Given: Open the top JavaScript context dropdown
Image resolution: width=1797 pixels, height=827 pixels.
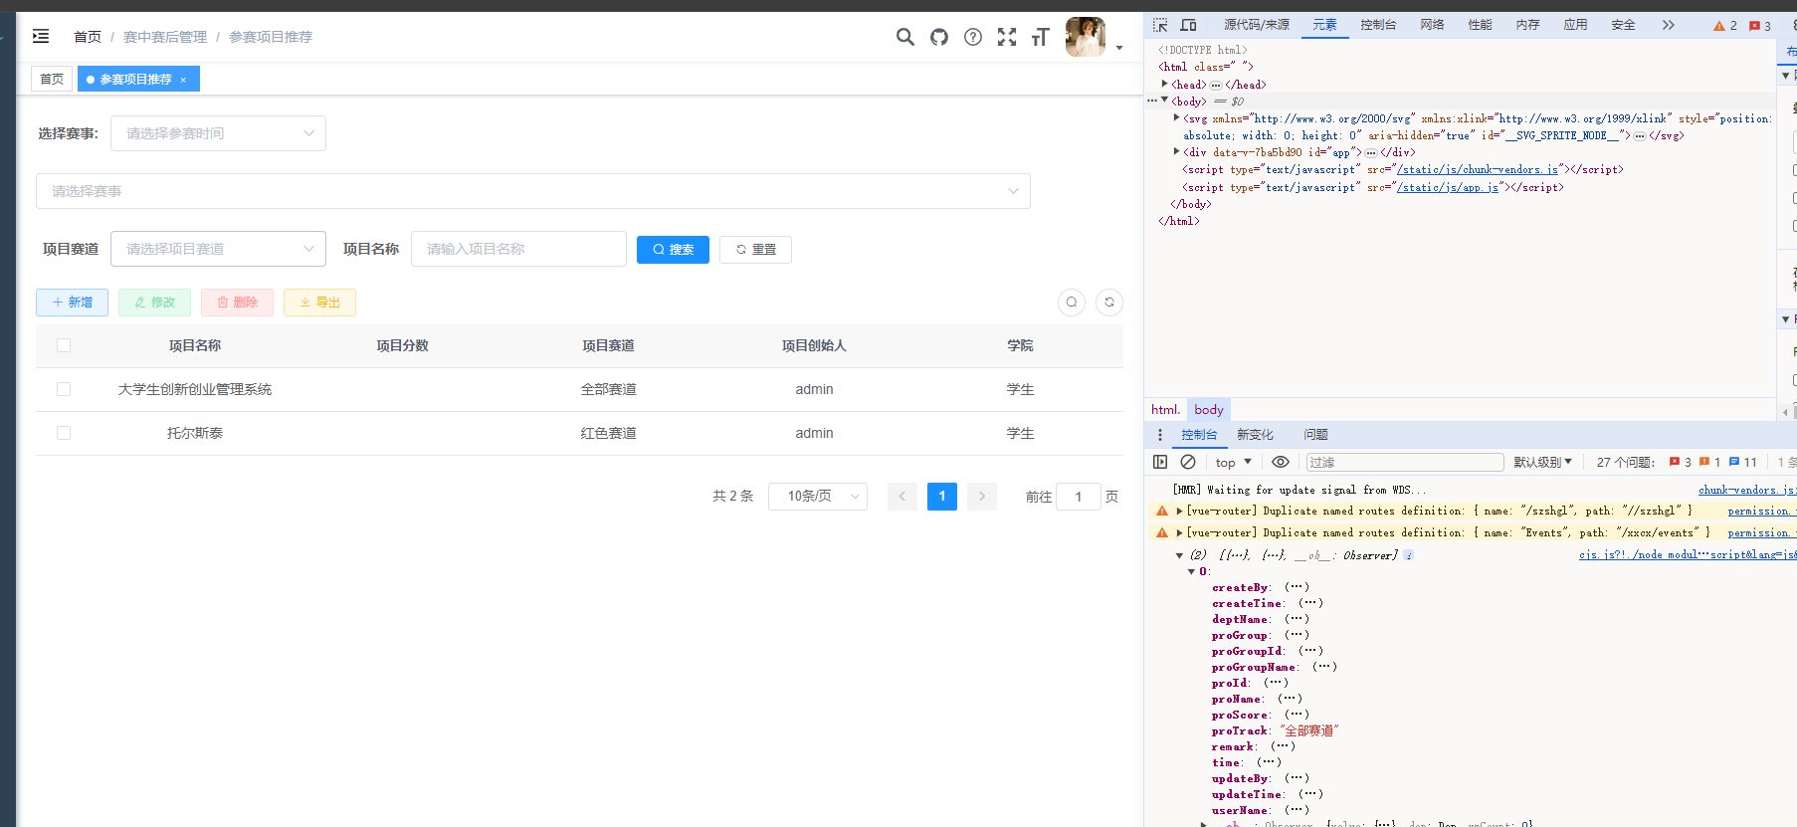Looking at the screenshot, I should 1234,463.
